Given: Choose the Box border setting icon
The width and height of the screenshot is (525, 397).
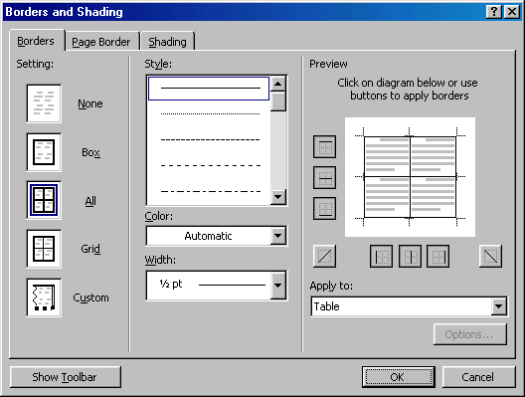Looking at the screenshot, I should coord(44,152).
